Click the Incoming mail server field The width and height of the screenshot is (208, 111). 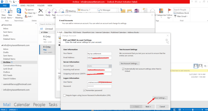pyautogui.click(x=99, y=70)
